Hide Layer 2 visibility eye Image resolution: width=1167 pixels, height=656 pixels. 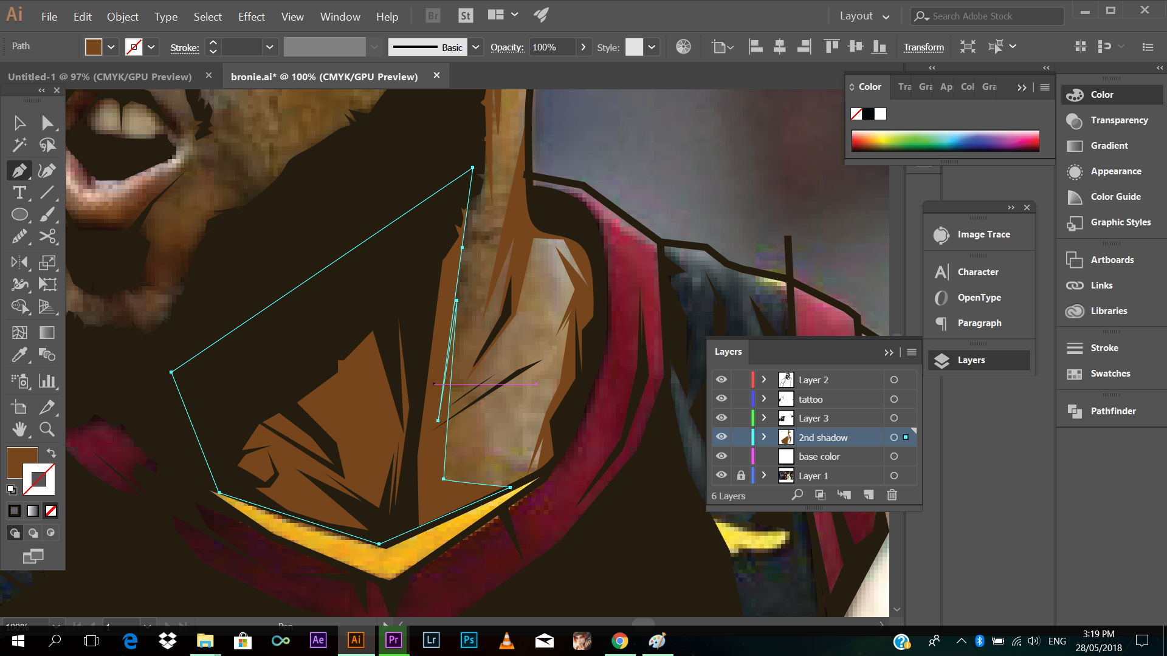(721, 380)
